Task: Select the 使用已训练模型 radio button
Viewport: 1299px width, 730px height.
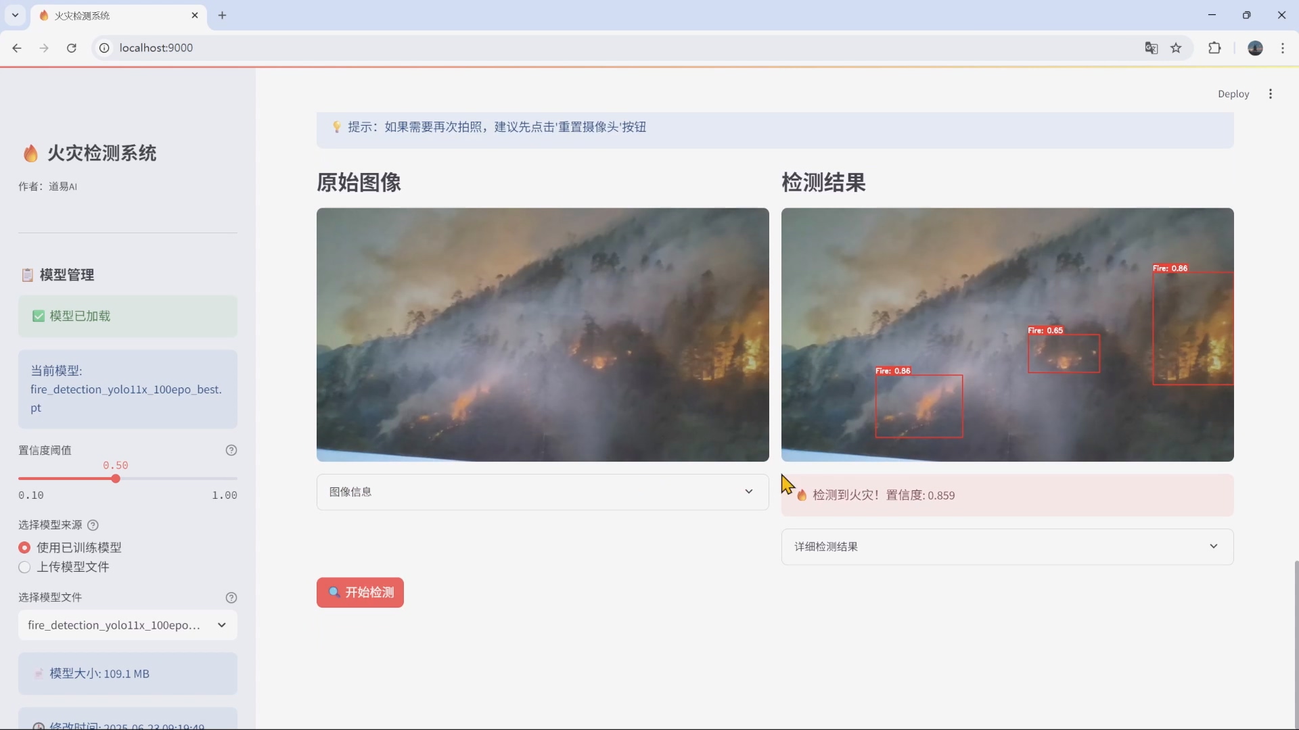Action: (x=24, y=547)
